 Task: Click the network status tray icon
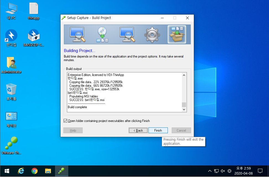click(x=216, y=171)
